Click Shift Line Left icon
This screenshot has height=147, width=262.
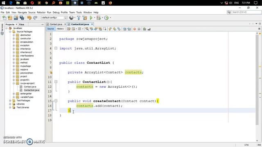(124, 29)
